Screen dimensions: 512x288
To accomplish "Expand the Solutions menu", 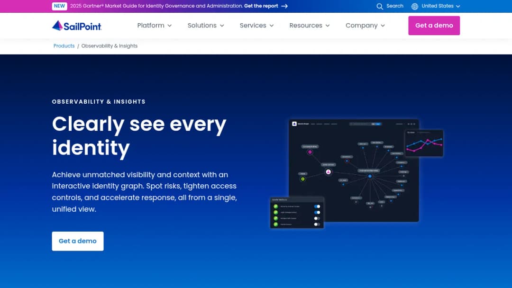I will pyautogui.click(x=206, y=26).
